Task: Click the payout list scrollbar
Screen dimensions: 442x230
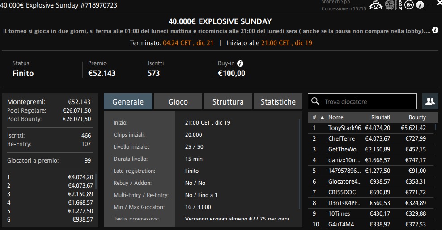Action: pos(96,181)
